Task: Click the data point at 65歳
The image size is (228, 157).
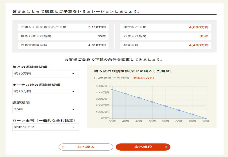Action: (x=192, y=114)
